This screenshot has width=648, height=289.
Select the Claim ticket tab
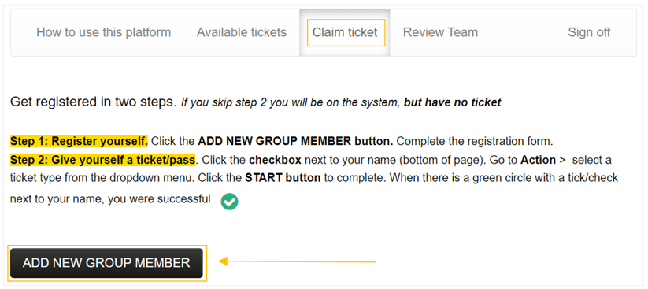point(345,32)
